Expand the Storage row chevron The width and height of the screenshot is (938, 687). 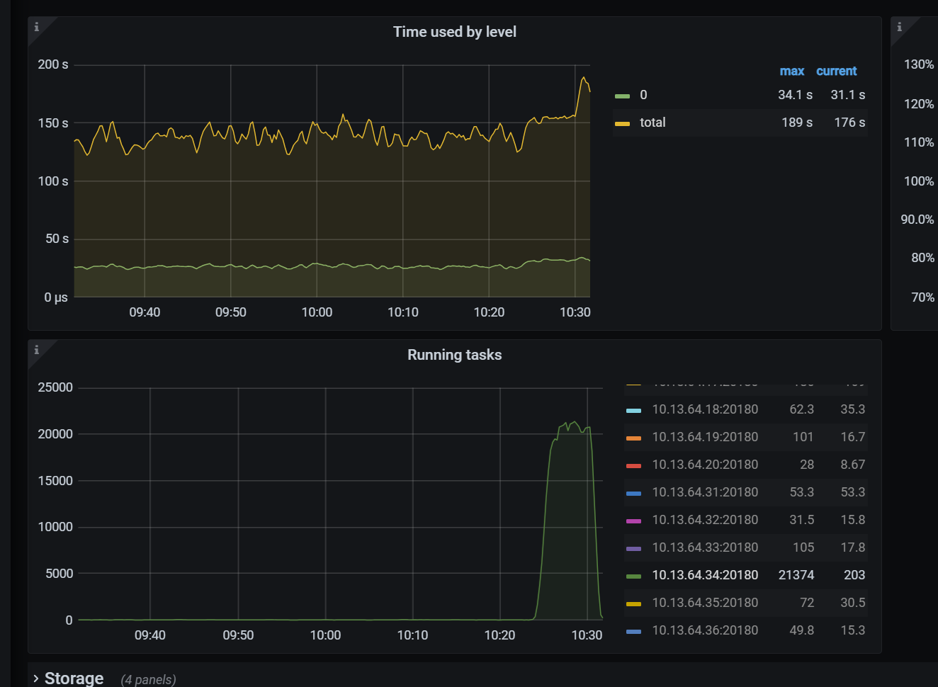pyautogui.click(x=36, y=679)
